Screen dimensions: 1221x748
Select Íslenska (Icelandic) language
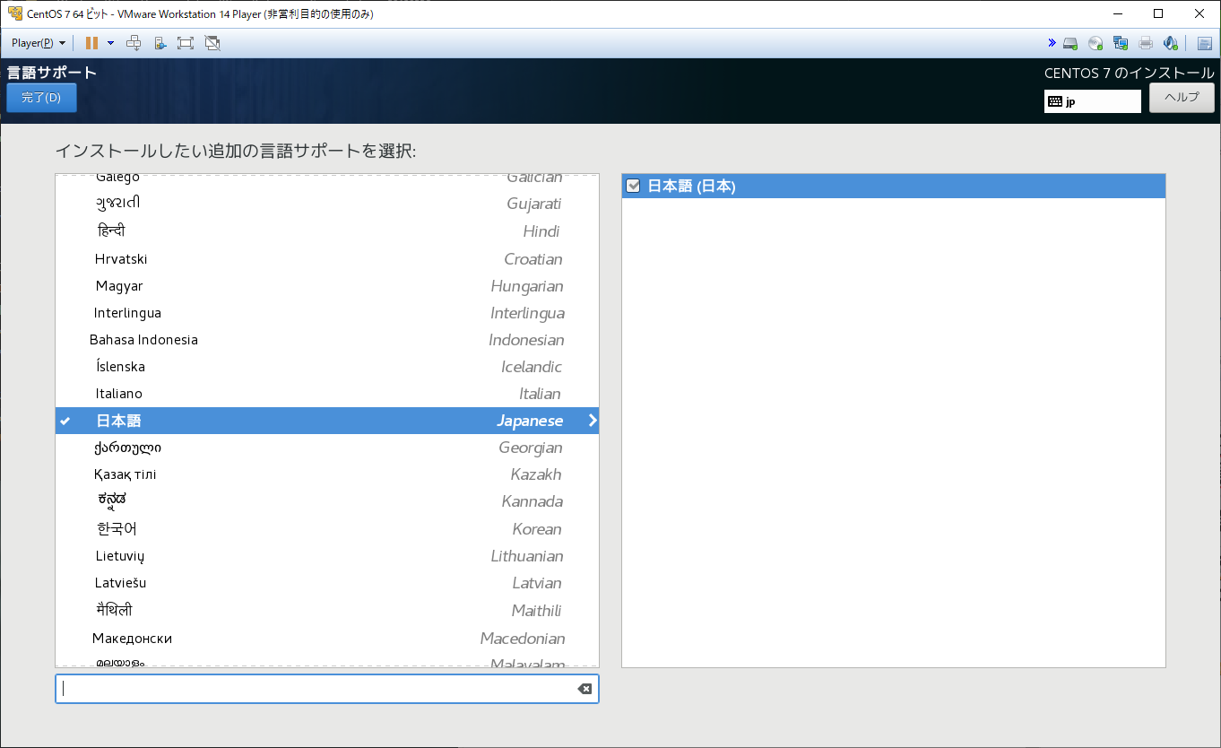click(327, 367)
